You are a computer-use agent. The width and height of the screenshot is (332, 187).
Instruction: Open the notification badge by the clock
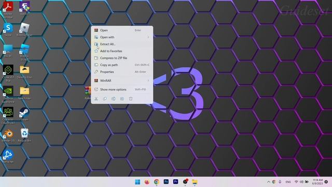point(326,182)
